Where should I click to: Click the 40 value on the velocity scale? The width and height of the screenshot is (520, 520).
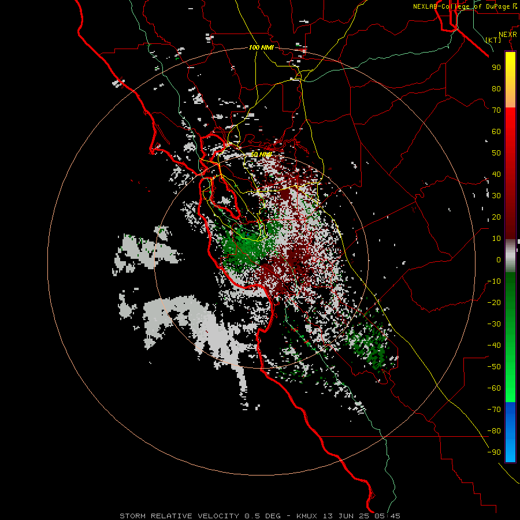[496, 174]
